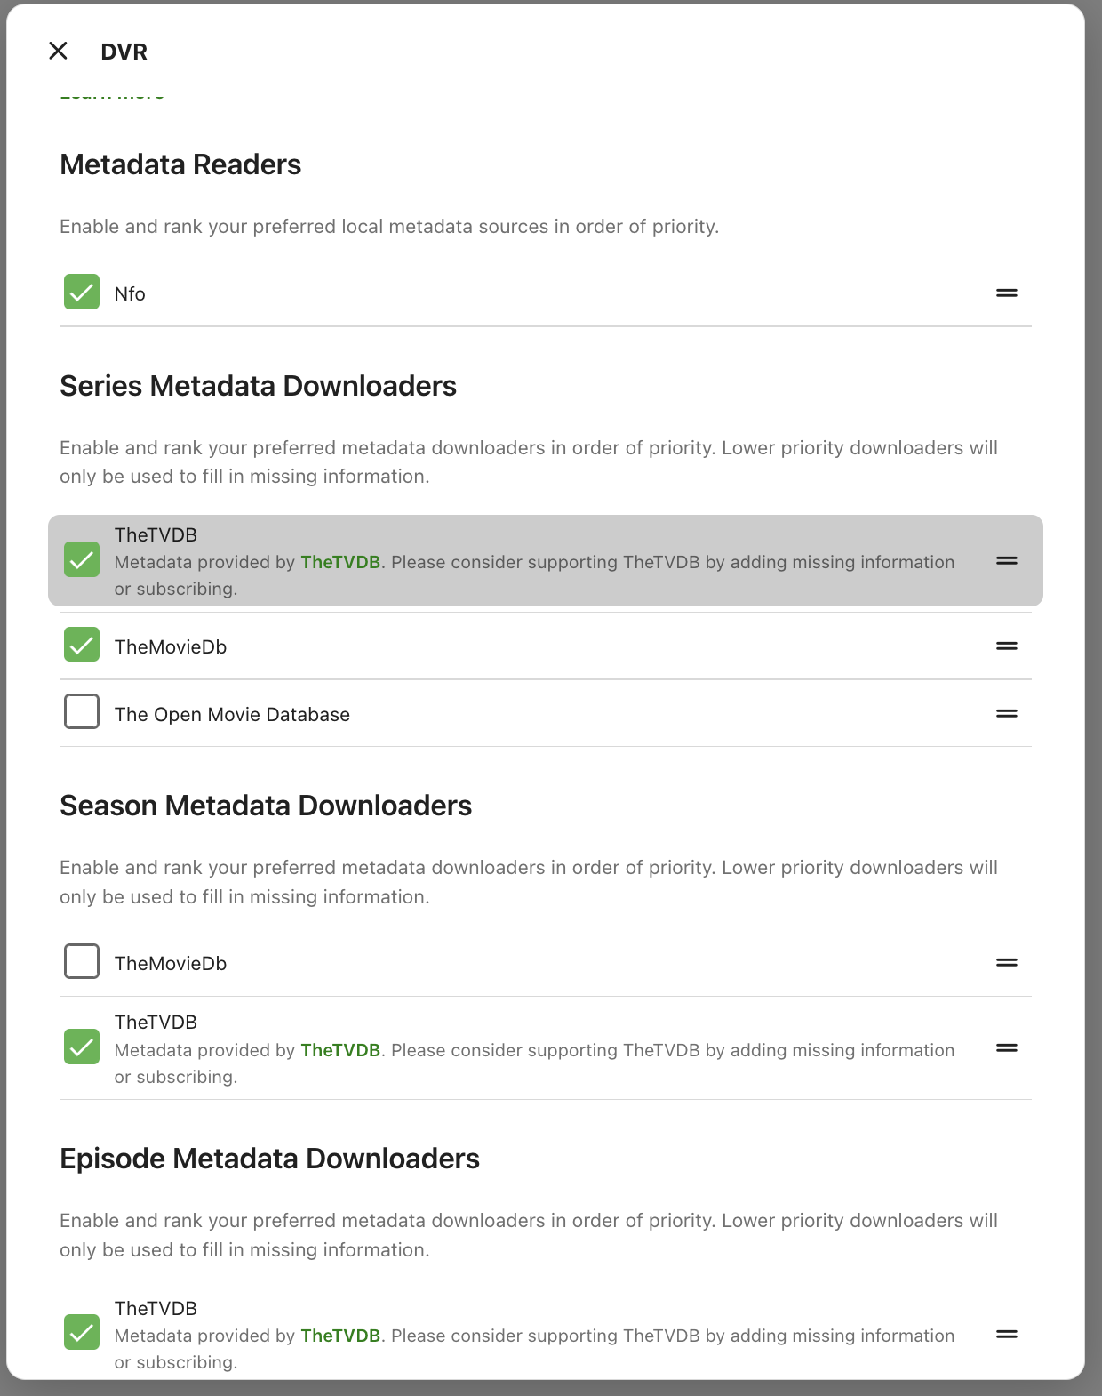Screen dimensions: 1102x1396
Task: Click drag handle for TheTVDB episode downloader
Action: [1006, 1335]
